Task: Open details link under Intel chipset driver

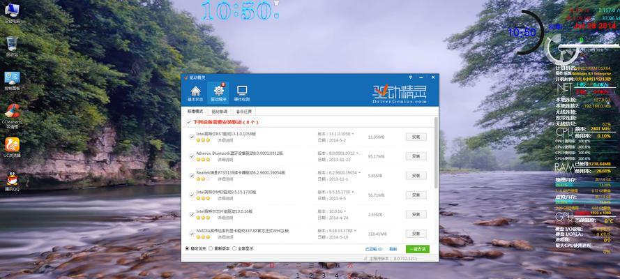Action: tap(225, 218)
